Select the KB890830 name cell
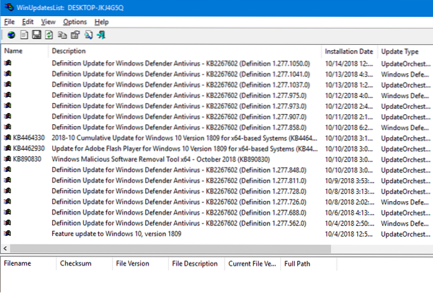This screenshot has height=293, width=433. pos(27,159)
